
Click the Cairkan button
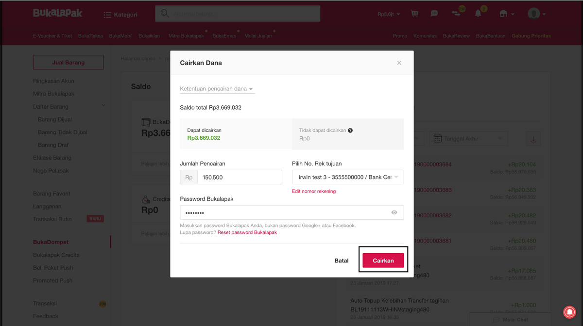click(383, 261)
